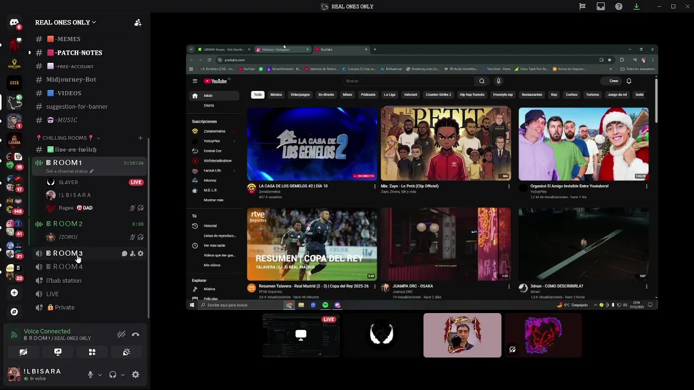
Task: Open Spotify in streamed Windows taskbar
Action: coord(325,305)
